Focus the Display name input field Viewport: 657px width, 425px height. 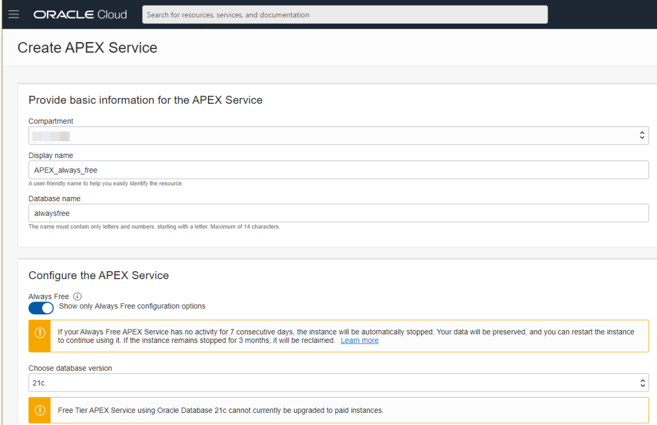pos(338,170)
